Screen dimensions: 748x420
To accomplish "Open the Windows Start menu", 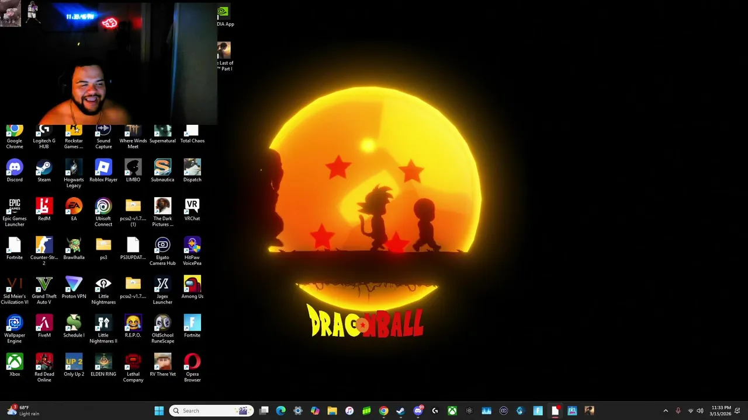I will click(x=159, y=411).
